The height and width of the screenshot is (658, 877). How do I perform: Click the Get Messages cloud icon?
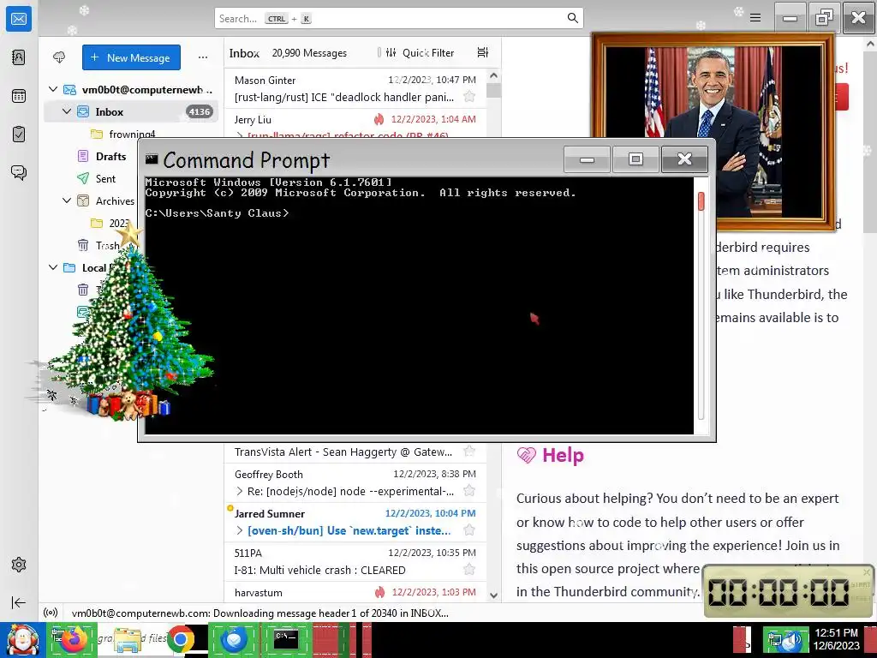59,57
